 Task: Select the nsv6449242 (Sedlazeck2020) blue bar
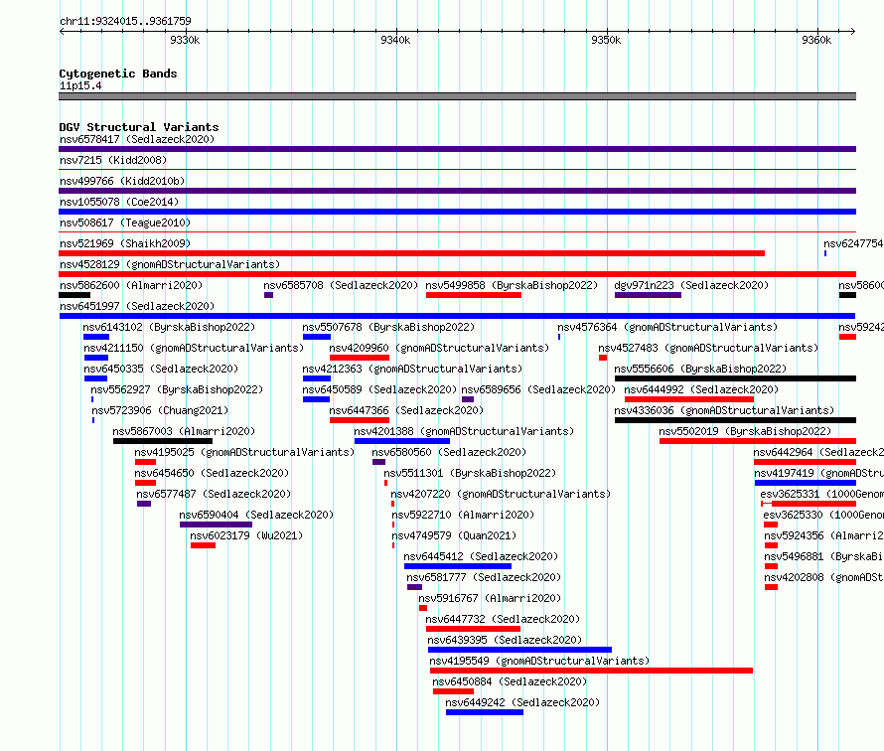tap(485, 712)
